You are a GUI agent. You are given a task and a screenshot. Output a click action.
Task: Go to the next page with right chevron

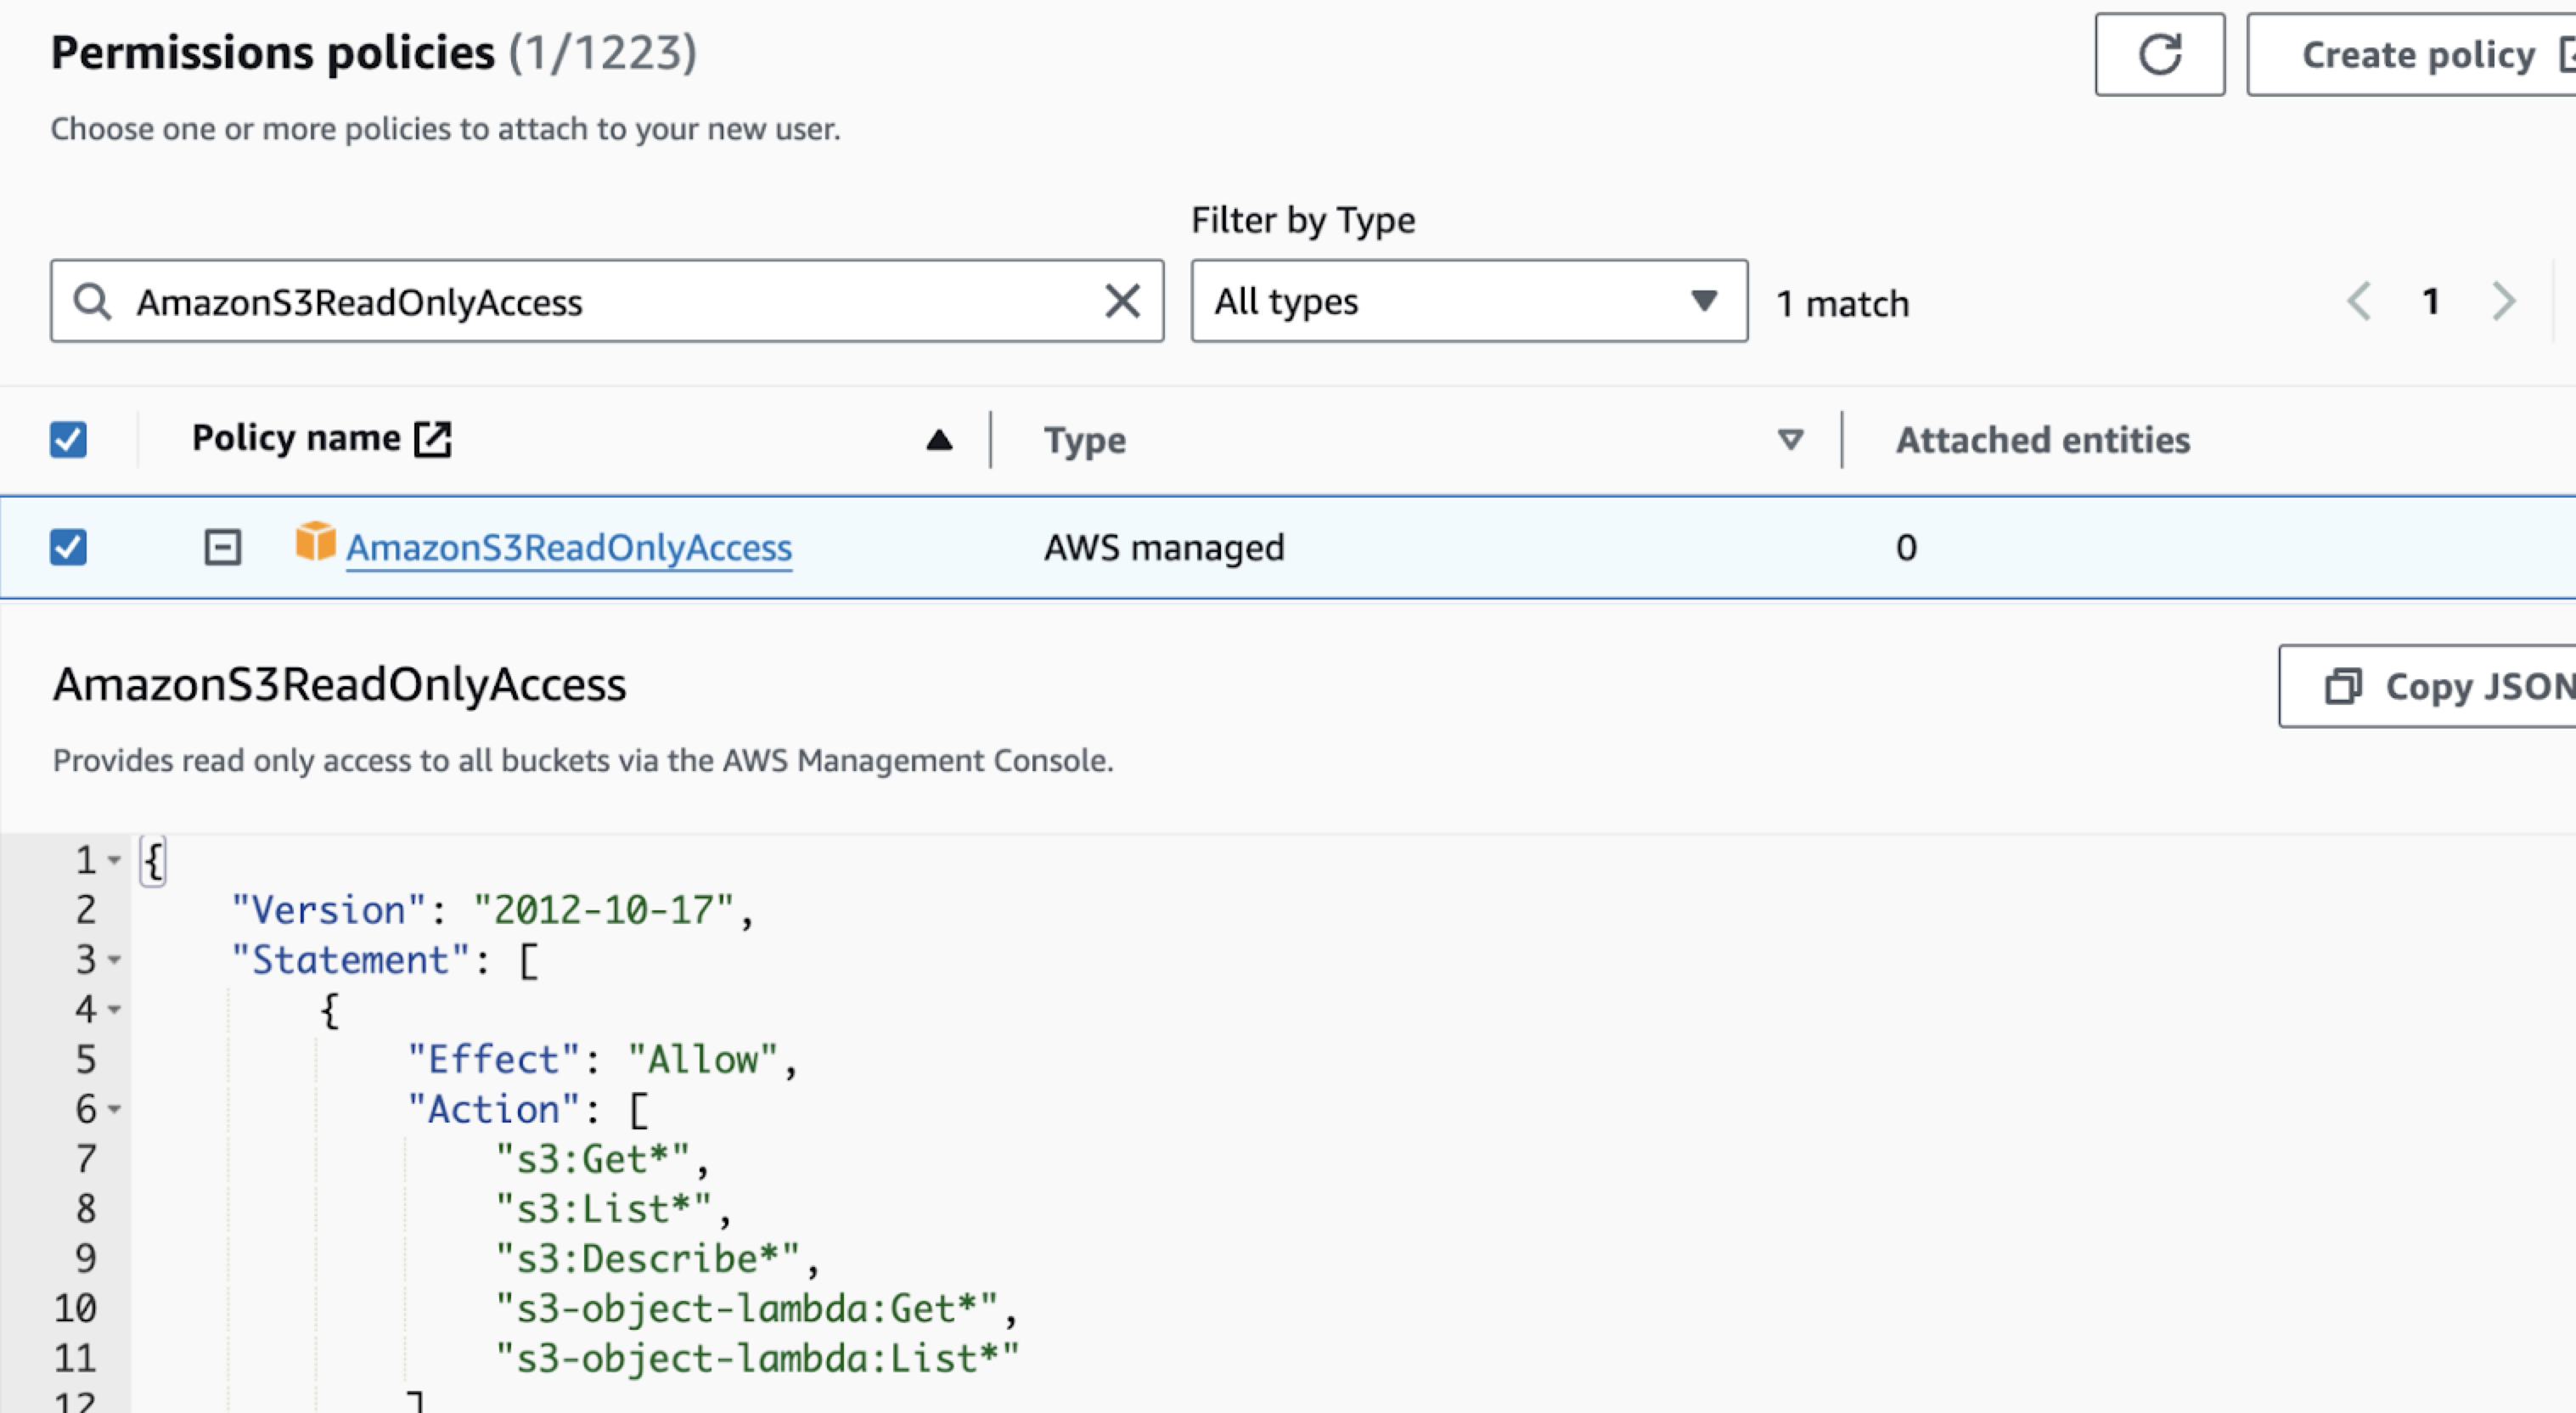coord(2503,301)
